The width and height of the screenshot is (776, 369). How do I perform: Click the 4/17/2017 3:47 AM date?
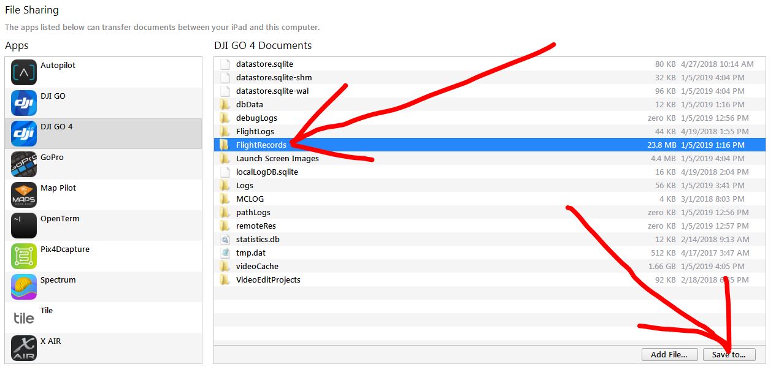point(715,253)
